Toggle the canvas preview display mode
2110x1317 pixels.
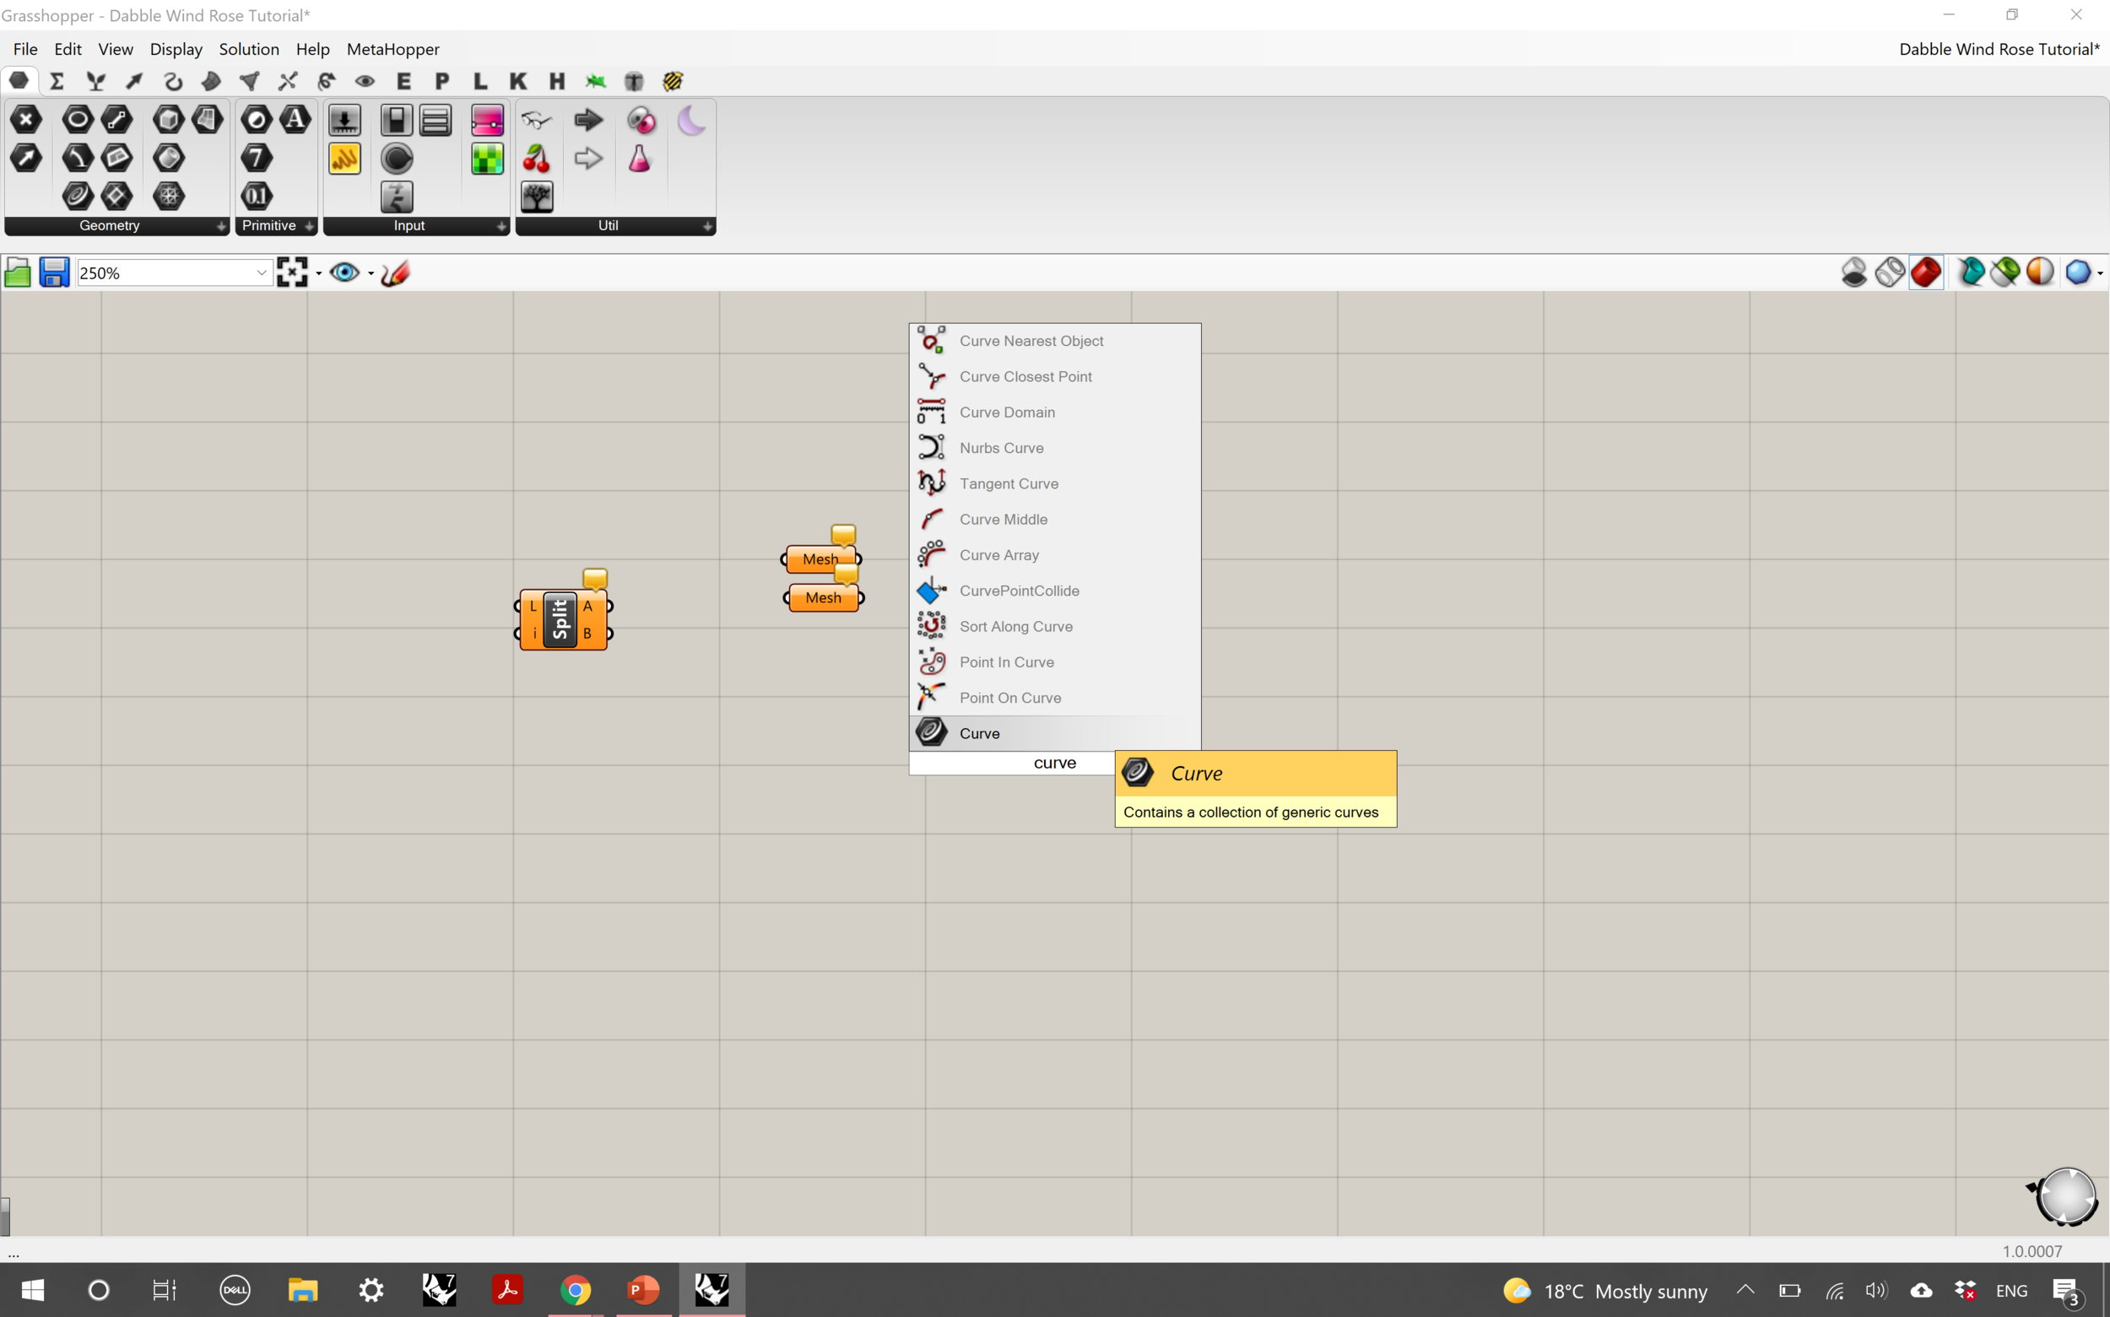[x=344, y=272]
